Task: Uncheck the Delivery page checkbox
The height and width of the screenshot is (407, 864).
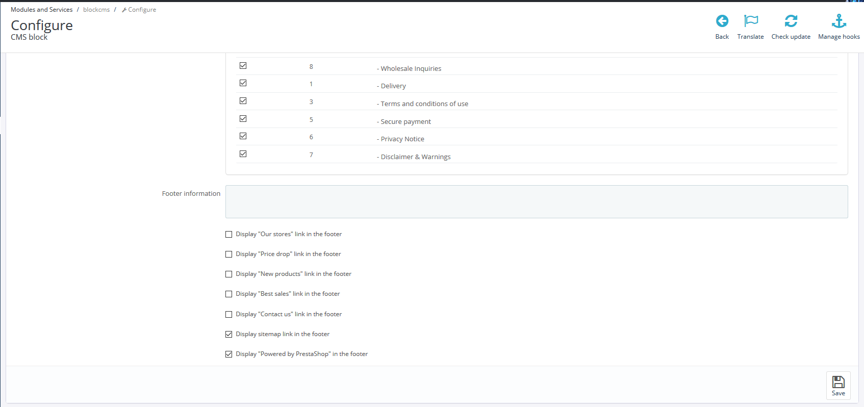Action: pyautogui.click(x=243, y=83)
